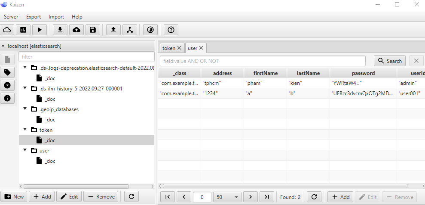
Task: Click the results table horizontal scrollbar
Action: click(x=285, y=186)
